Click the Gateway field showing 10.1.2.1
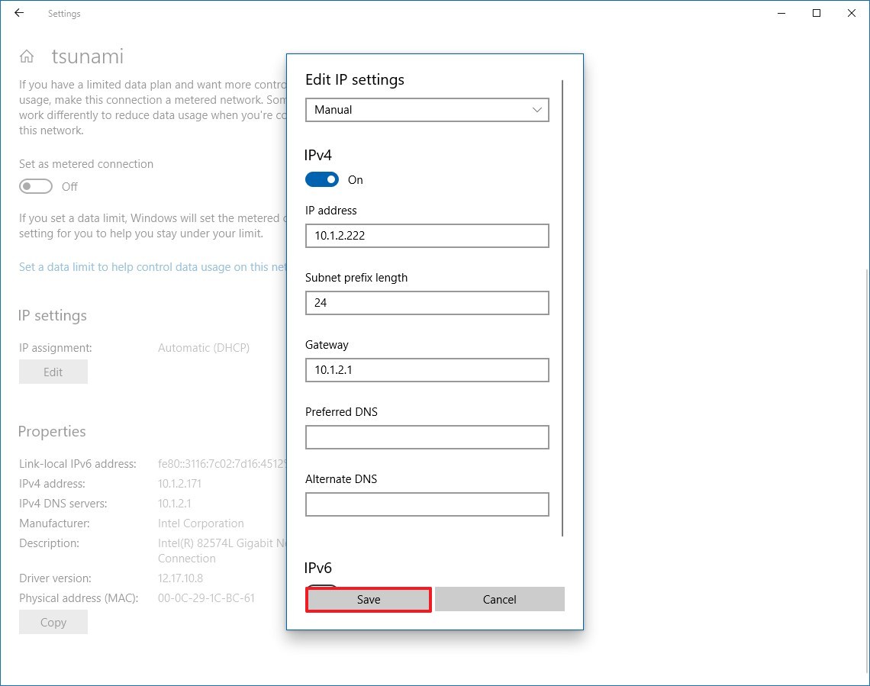This screenshot has height=686, width=870. 427,370
